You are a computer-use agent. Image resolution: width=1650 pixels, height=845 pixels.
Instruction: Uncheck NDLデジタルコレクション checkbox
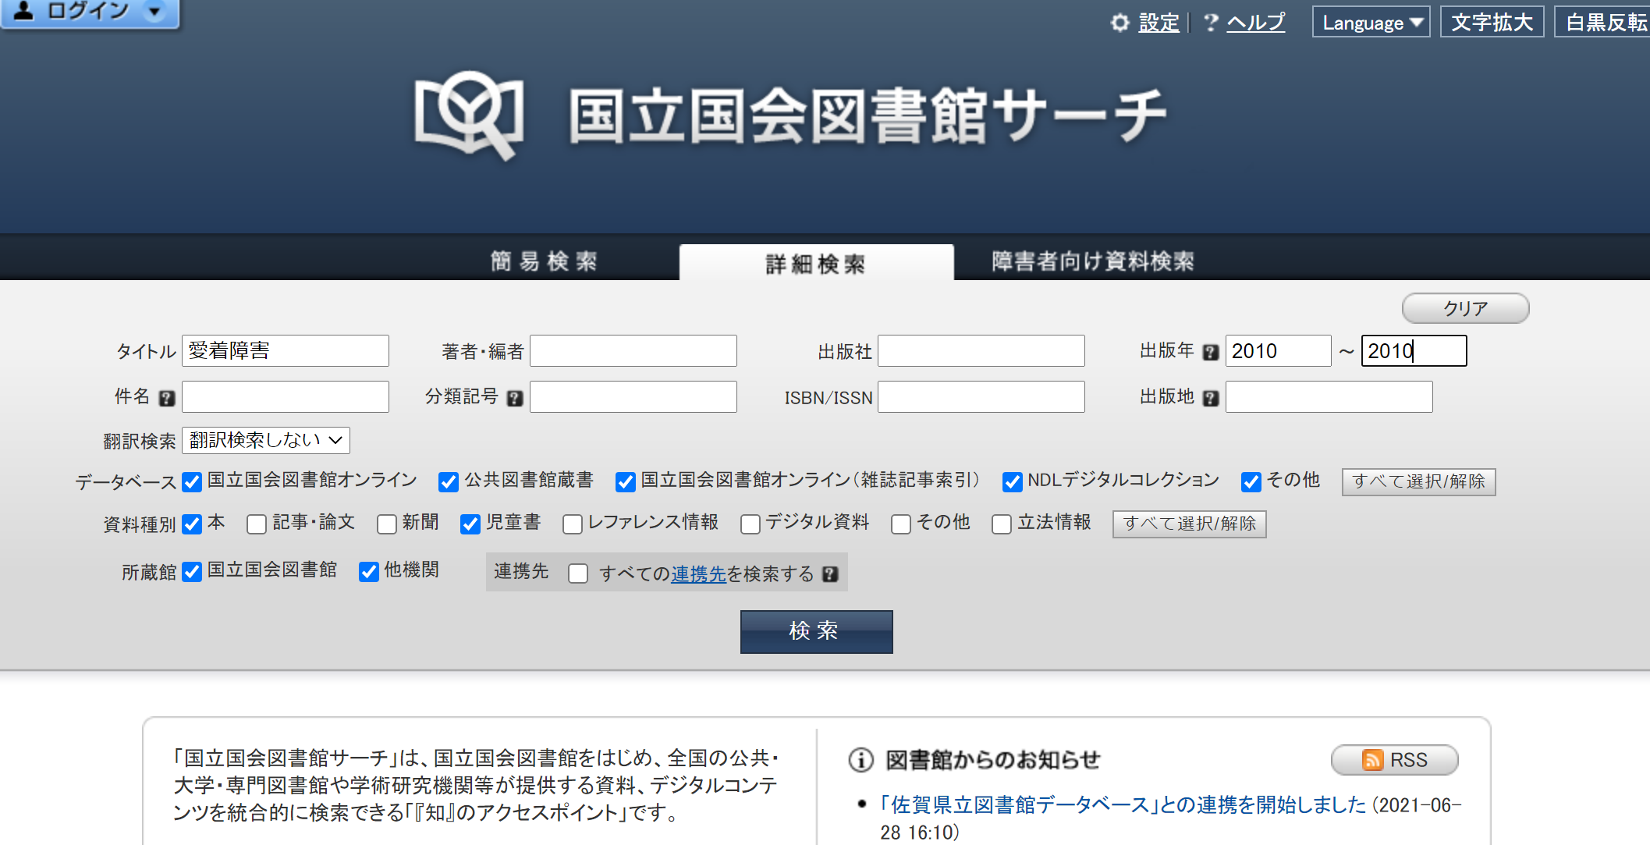click(x=1013, y=482)
